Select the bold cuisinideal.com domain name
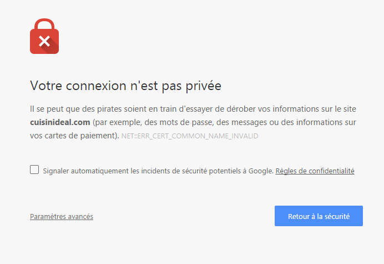Screen dimensions: 384x264 click(x=60, y=122)
